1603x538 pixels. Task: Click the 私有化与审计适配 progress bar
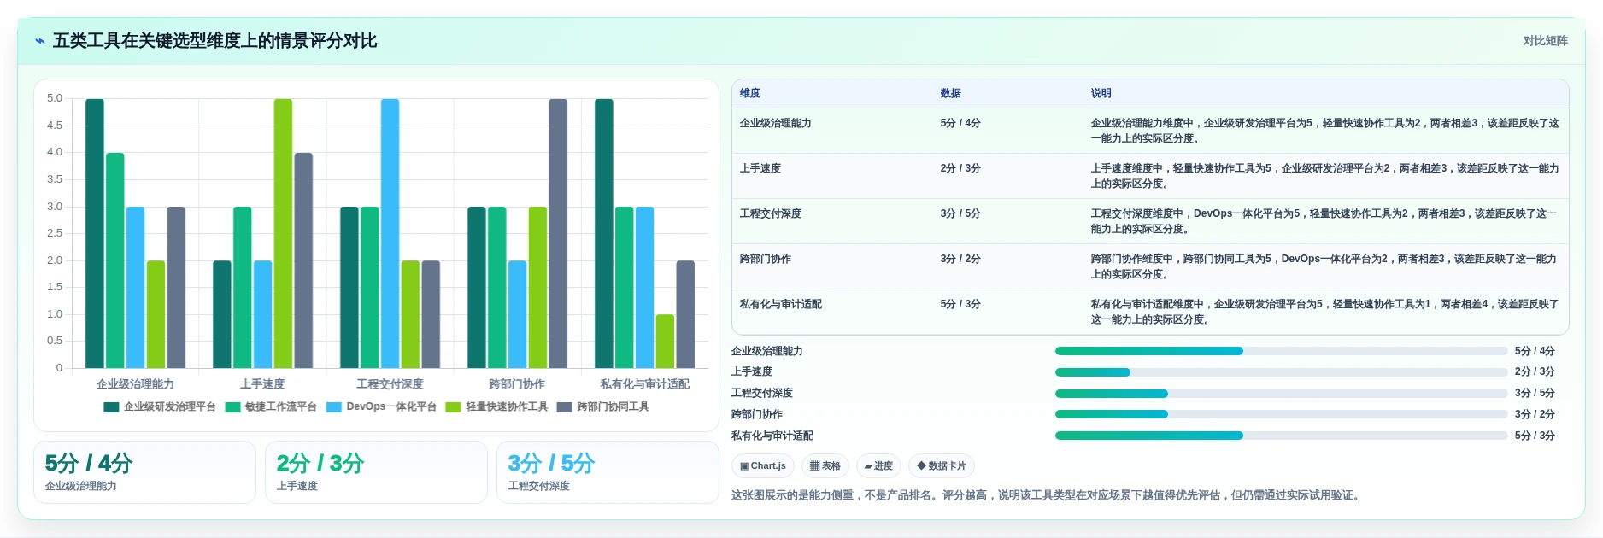[x=1281, y=436]
